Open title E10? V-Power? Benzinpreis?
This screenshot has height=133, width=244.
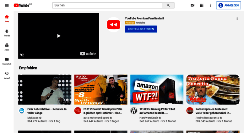coord(103,111)
